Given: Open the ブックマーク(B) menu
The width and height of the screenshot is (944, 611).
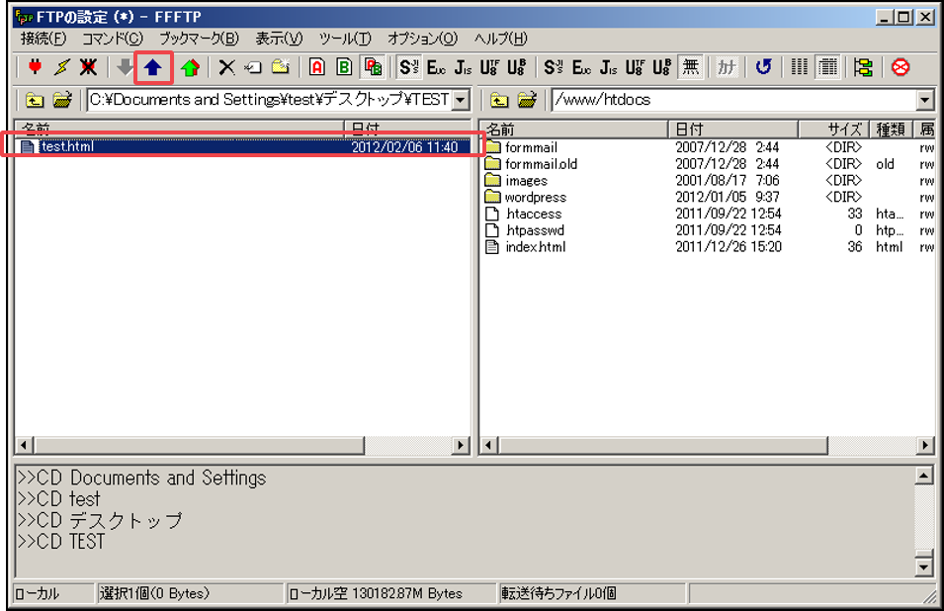Looking at the screenshot, I should click(x=199, y=39).
